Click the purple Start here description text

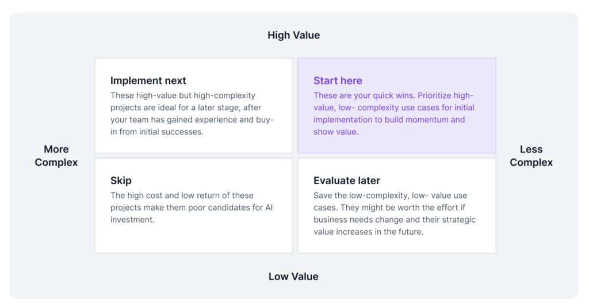(x=394, y=113)
